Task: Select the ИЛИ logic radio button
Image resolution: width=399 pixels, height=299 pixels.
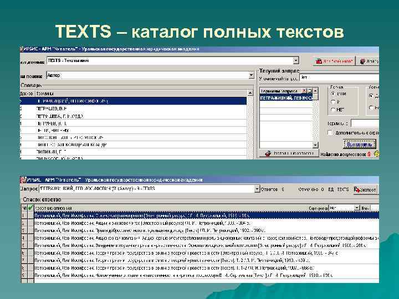Action: (x=333, y=94)
